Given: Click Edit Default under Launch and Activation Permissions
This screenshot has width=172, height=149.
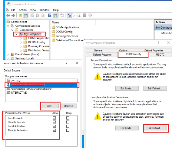Looking at the screenshot, I should (155, 128).
